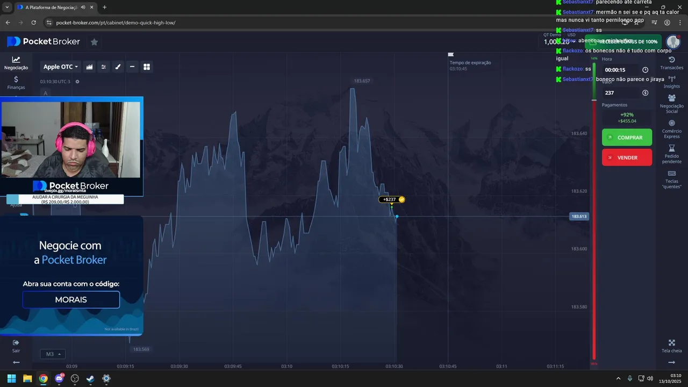Go forward with browser forward arrow
688x387 pixels.
20,23
